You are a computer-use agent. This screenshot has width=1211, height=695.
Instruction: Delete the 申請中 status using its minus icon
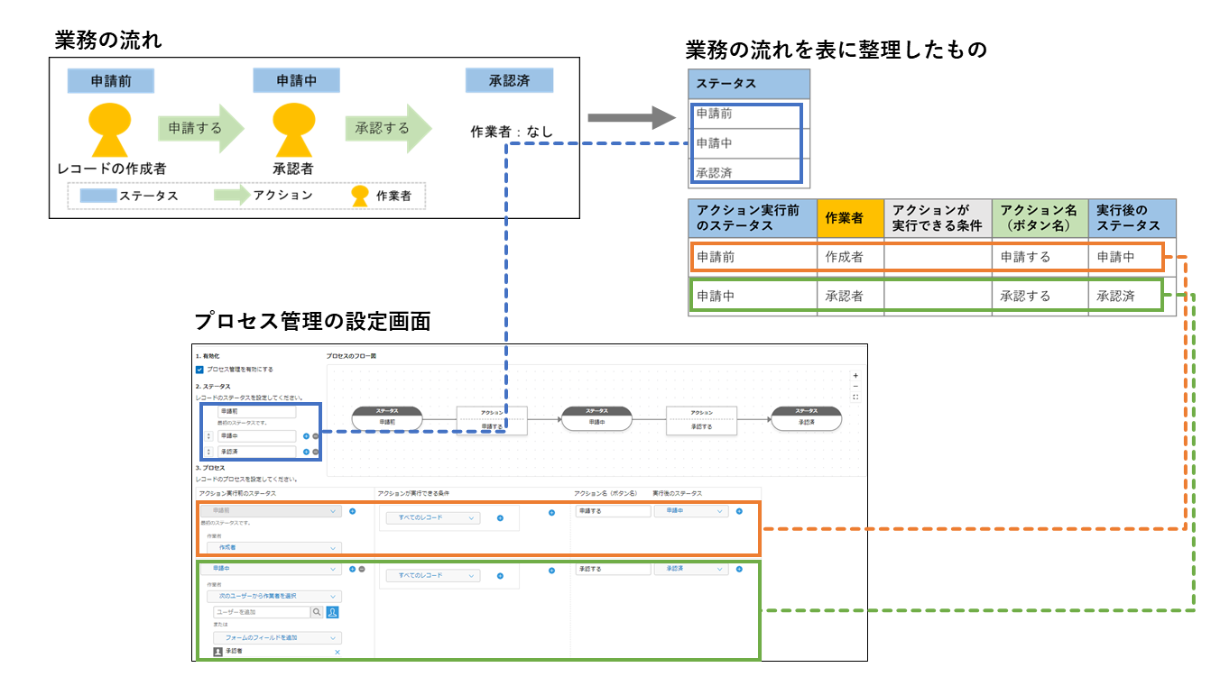(315, 436)
